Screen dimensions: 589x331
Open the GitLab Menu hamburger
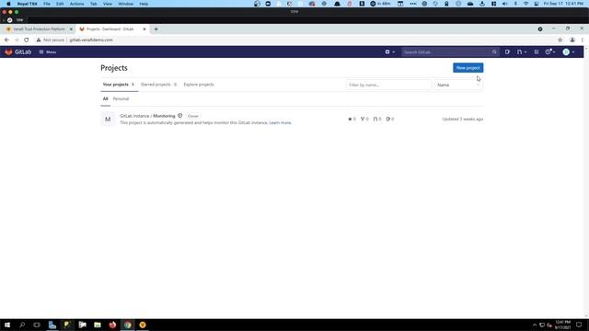(x=48, y=52)
